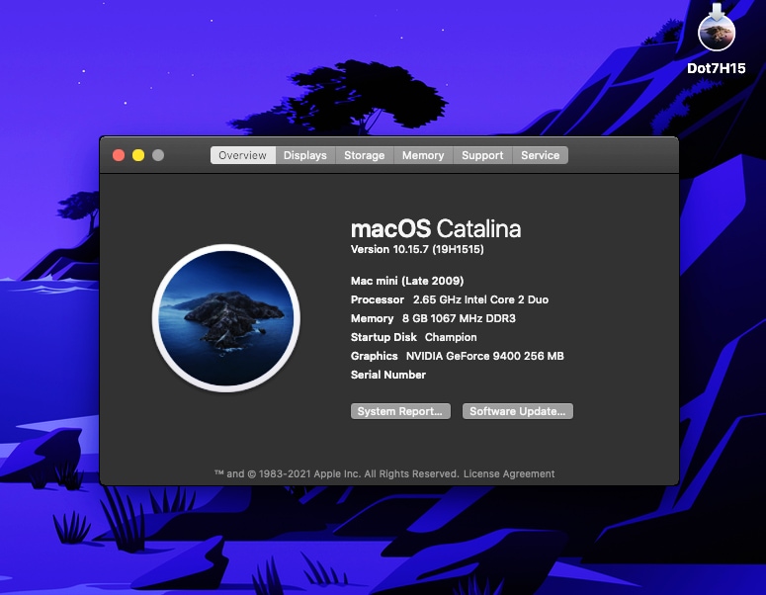Switch to the Overview tab
The image size is (766, 595).
243,155
